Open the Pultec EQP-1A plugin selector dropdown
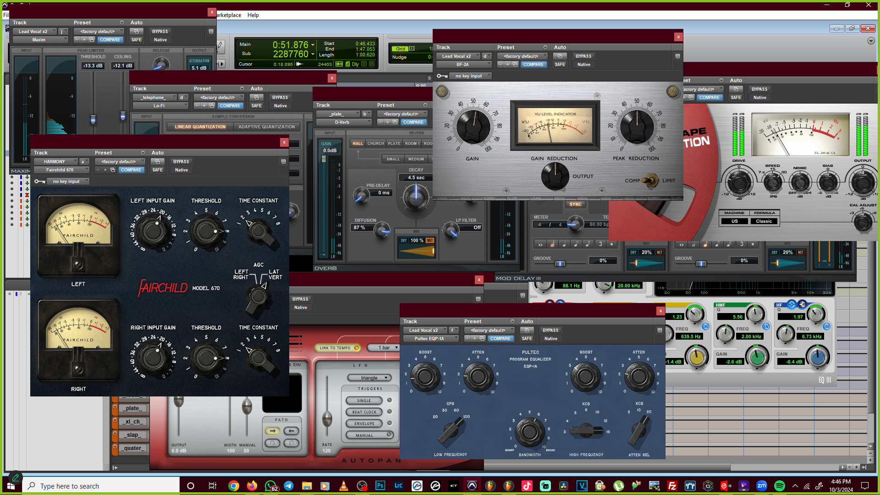This screenshot has width=880, height=495. click(430, 339)
